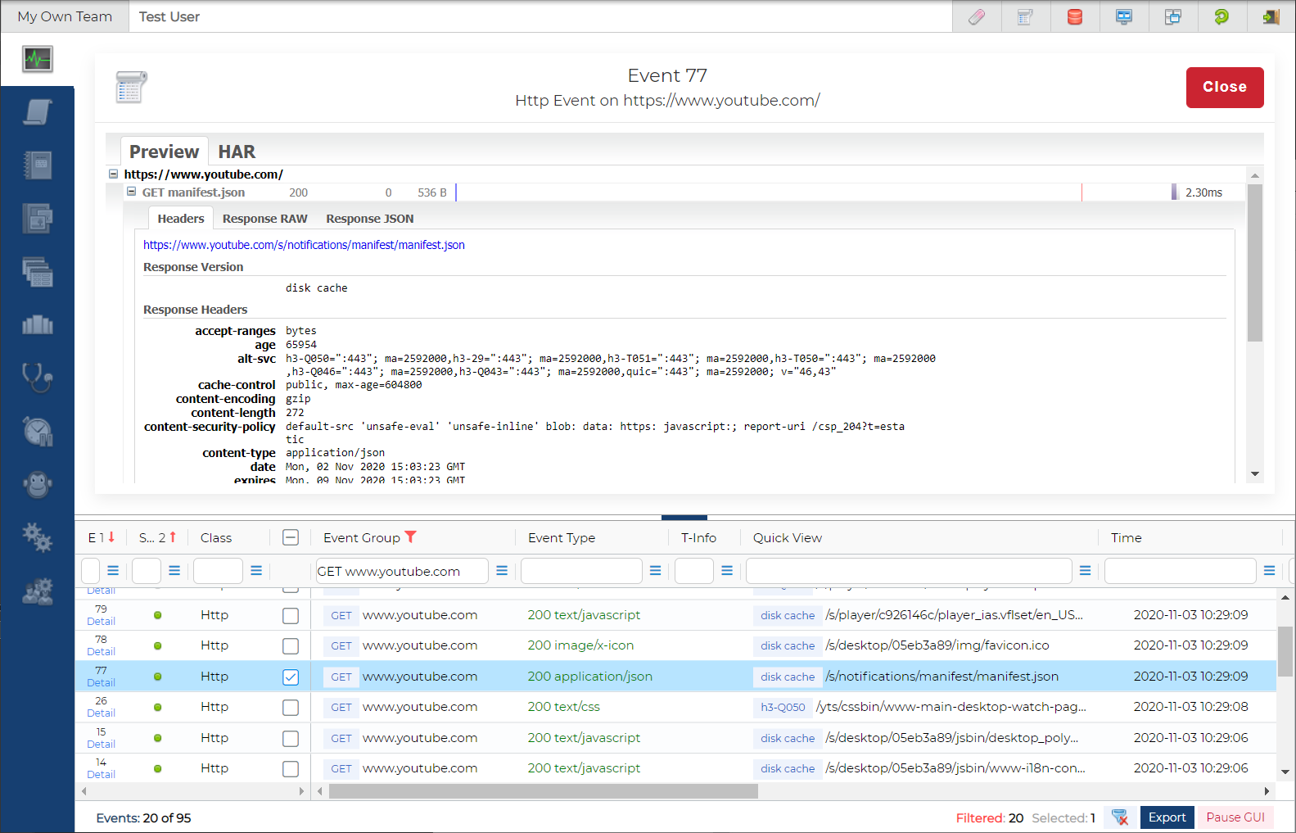Open Detail link for event 26

tap(101, 713)
